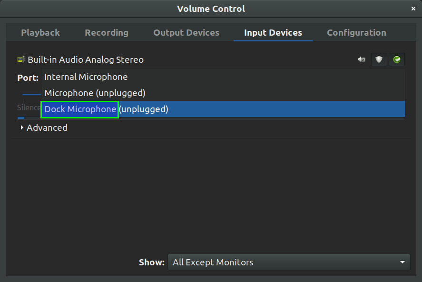Click the sound card icon beside Built-in Audio
Screen dimensions: 422x282
click(21, 59)
